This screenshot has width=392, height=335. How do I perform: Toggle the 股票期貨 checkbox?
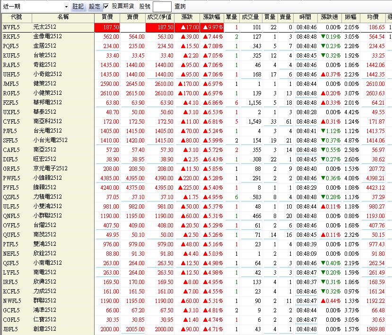106,6
